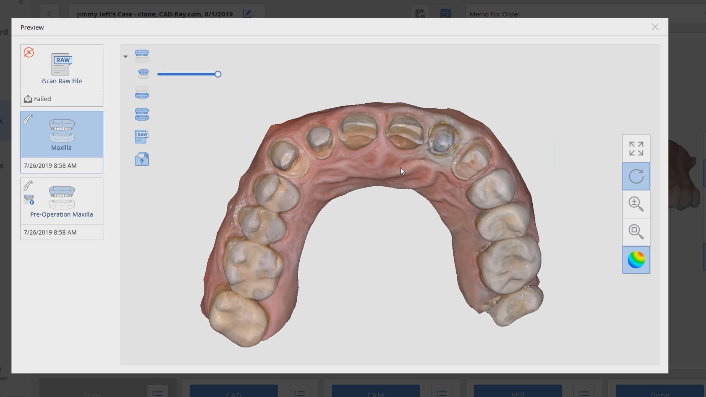Click the maxilla opacity slider handle

click(x=218, y=74)
